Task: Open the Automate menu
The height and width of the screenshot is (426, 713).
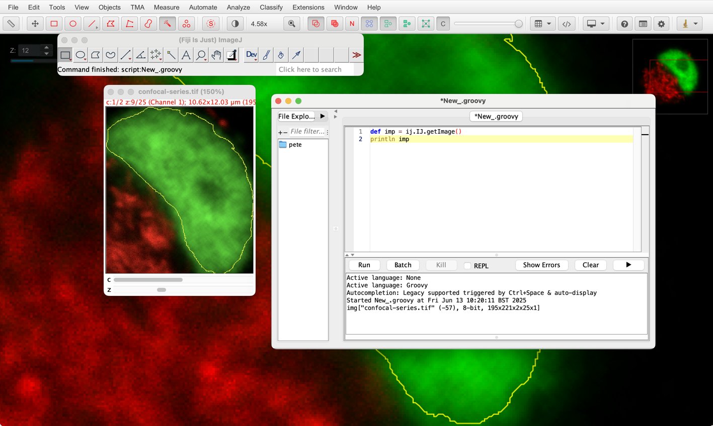Action: [203, 7]
